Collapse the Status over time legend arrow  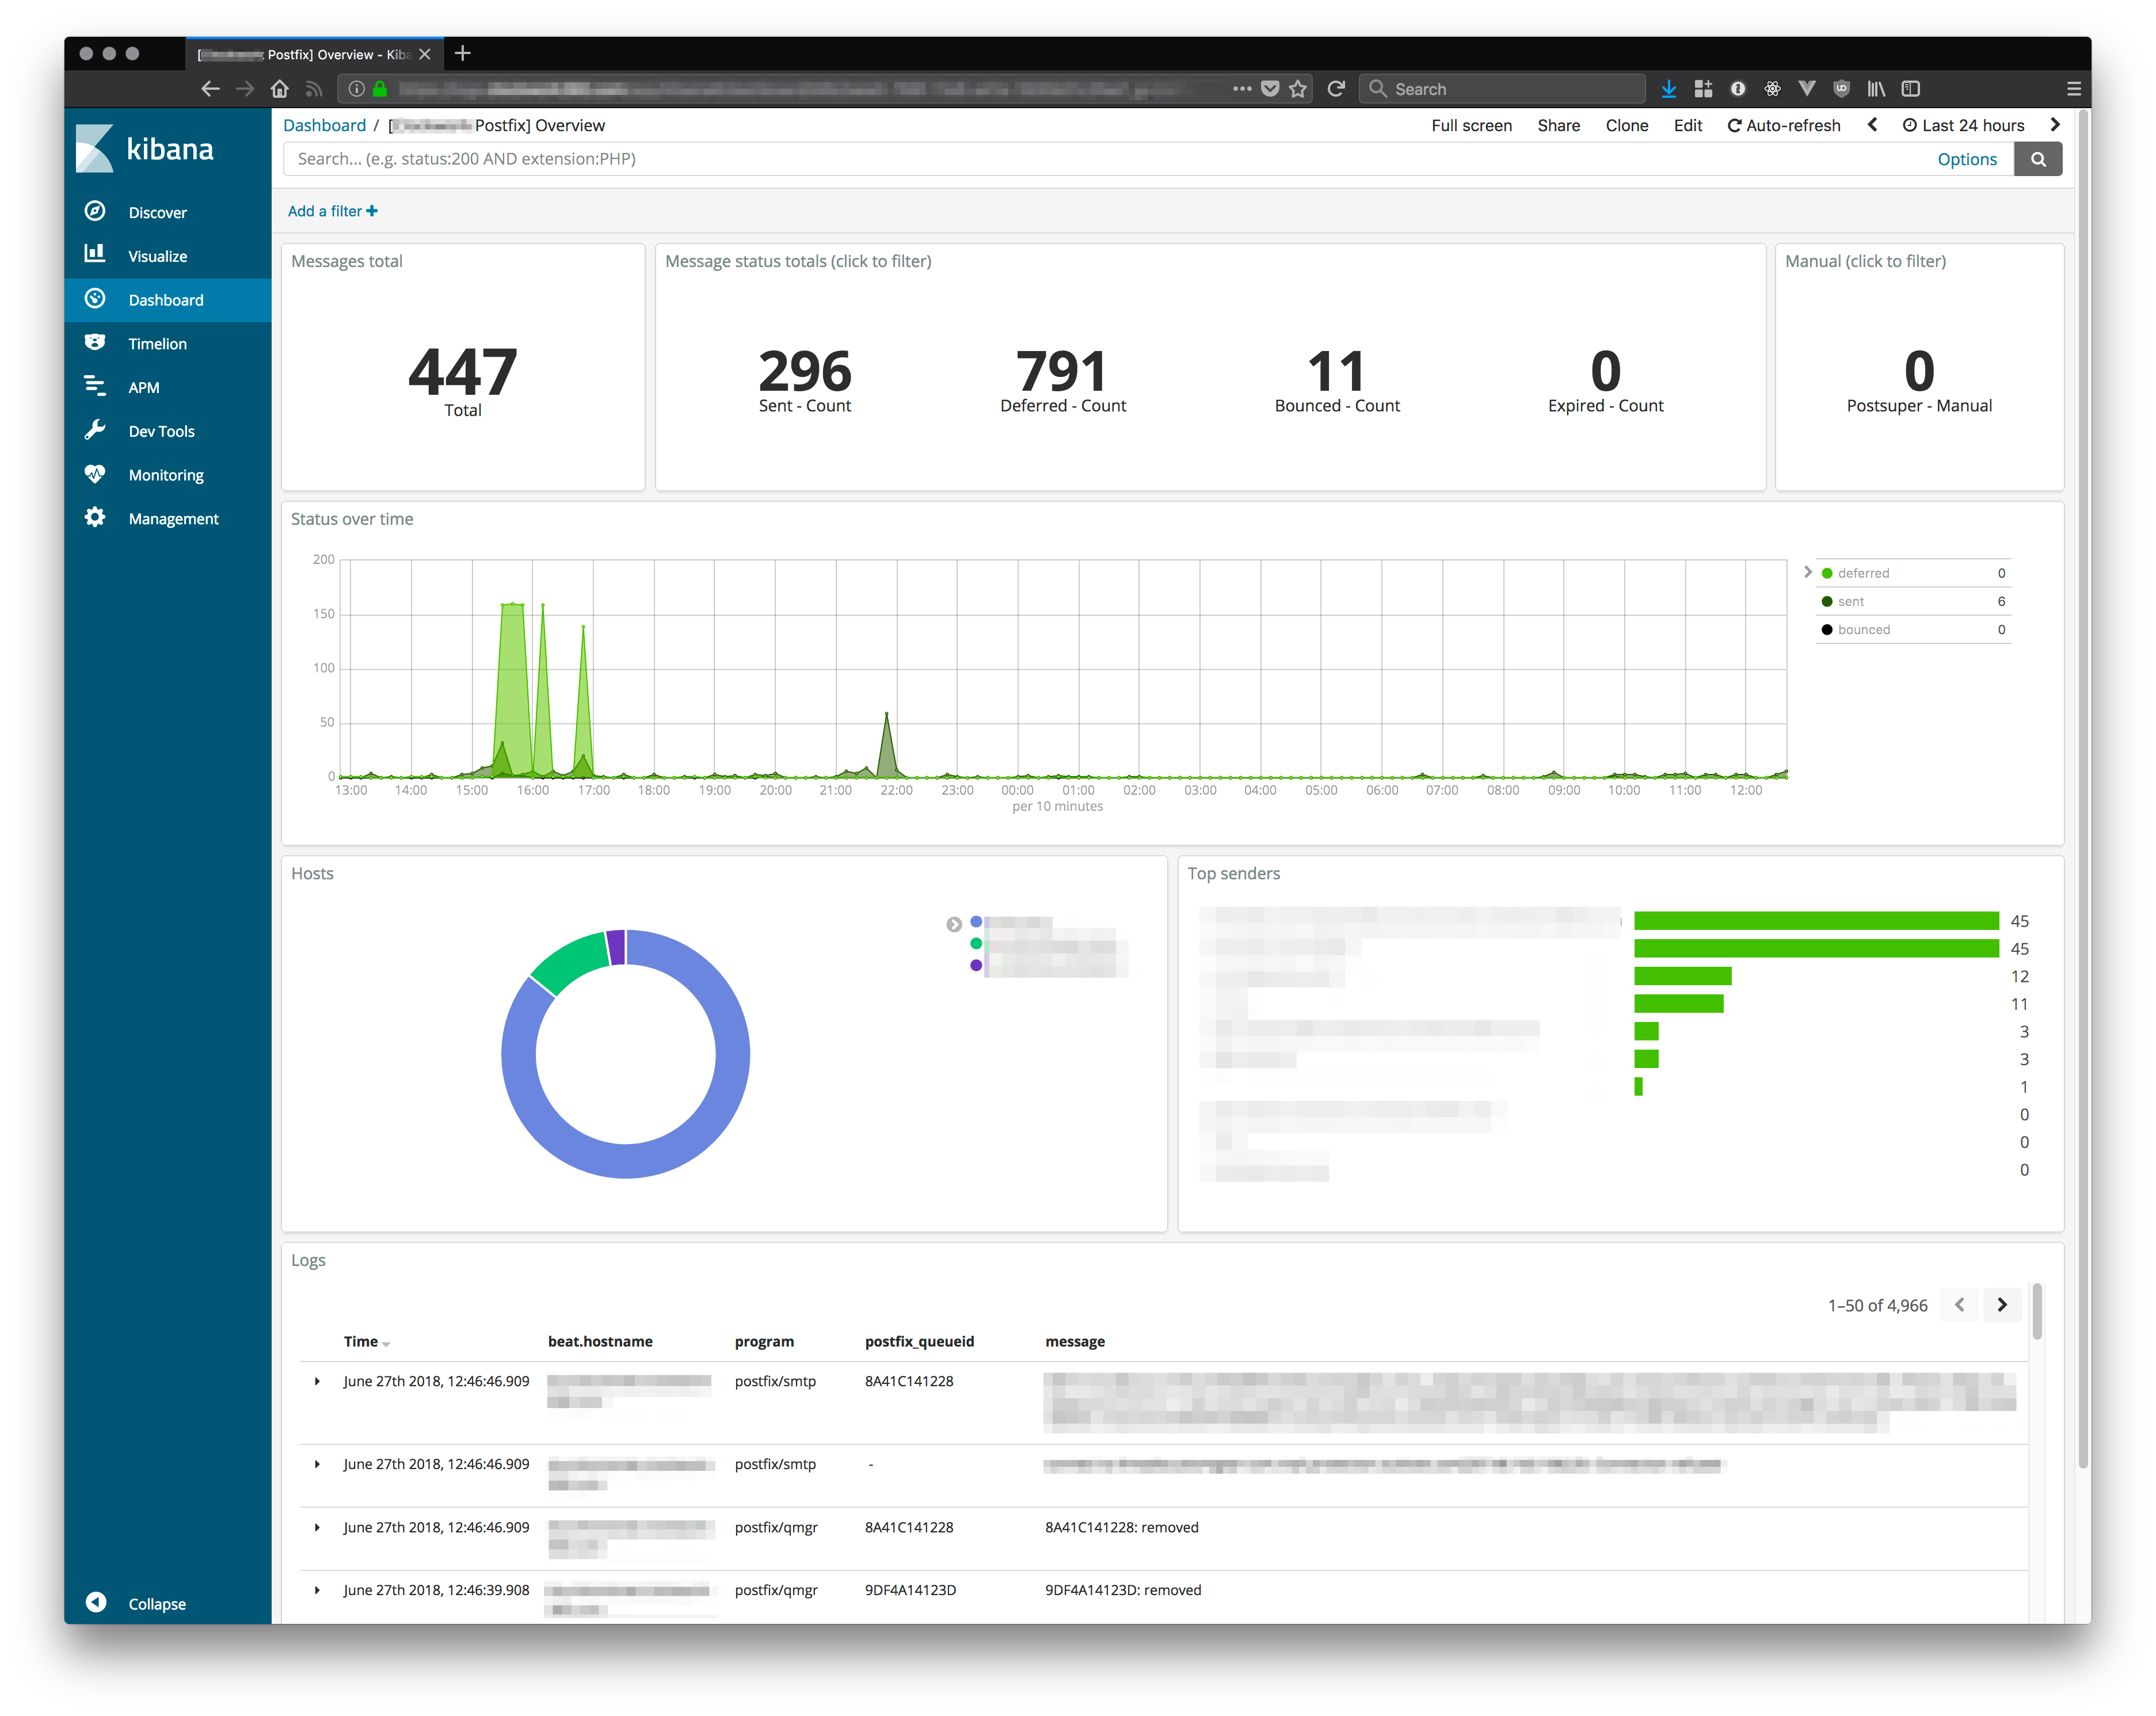tap(1807, 572)
